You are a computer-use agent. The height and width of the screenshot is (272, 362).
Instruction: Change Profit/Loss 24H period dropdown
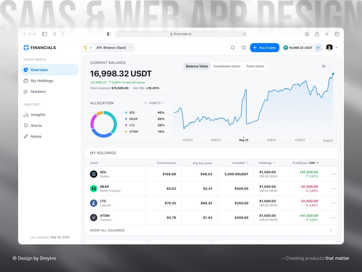pos(314,163)
